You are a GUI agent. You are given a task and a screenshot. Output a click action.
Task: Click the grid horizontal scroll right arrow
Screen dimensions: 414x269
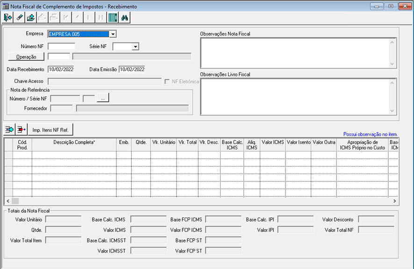394,201
